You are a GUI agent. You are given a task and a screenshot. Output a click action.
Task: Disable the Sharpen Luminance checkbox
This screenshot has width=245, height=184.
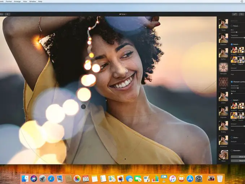pos(232,82)
